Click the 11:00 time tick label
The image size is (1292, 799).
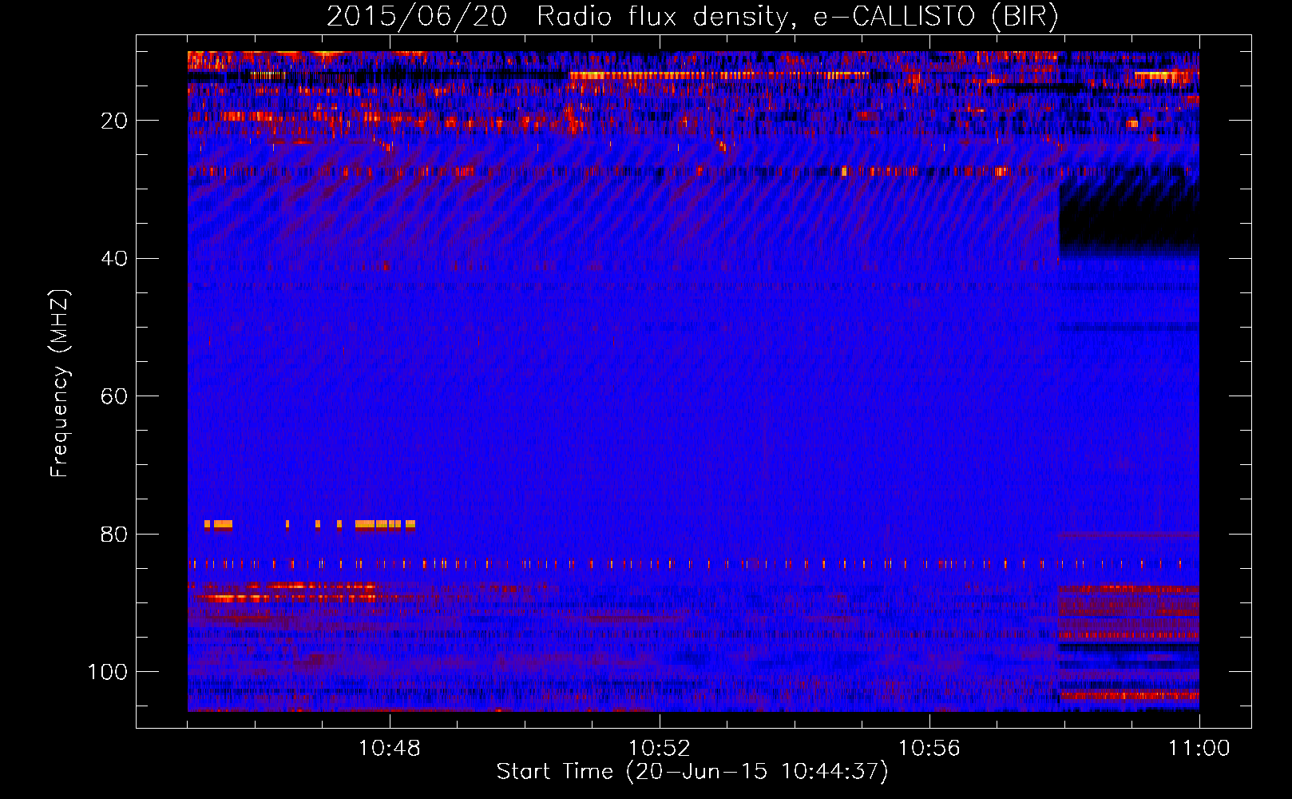click(1199, 749)
